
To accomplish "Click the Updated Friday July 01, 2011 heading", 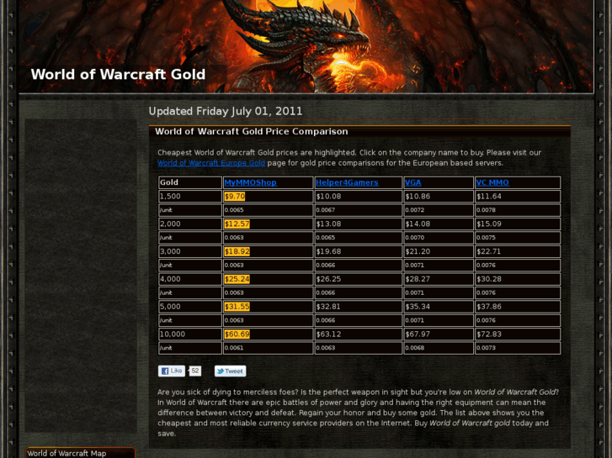I will point(226,111).
